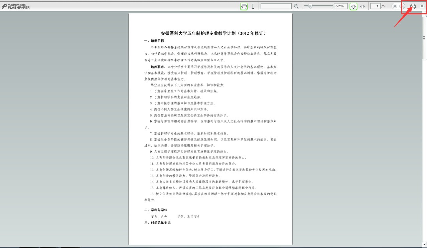
Task: Click the Macromedia FlashPaper logo
Action: coord(16,6)
